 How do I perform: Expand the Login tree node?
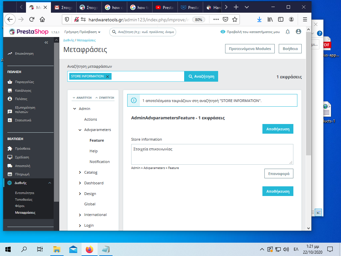80,226
